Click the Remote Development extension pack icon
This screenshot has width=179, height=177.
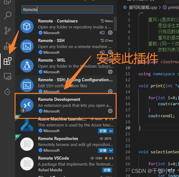[27, 105]
